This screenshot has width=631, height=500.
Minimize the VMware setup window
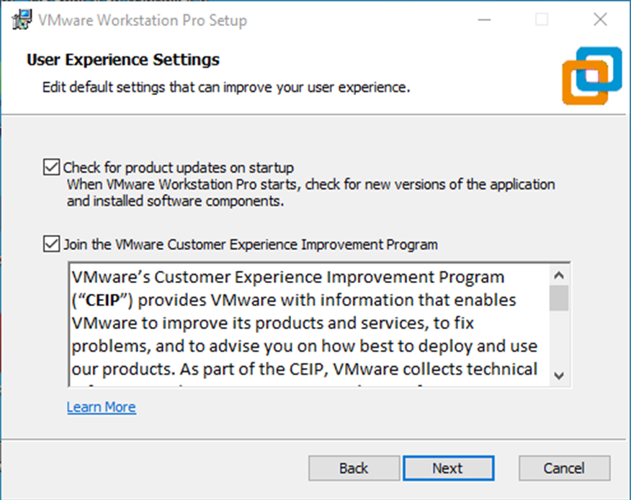coord(482,20)
